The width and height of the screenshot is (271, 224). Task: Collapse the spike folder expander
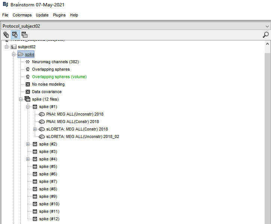pos(14,54)
